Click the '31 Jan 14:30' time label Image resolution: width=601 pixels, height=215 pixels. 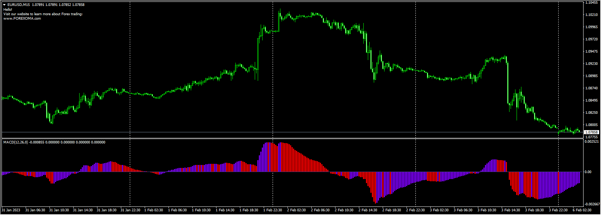(x=83, y=210)
